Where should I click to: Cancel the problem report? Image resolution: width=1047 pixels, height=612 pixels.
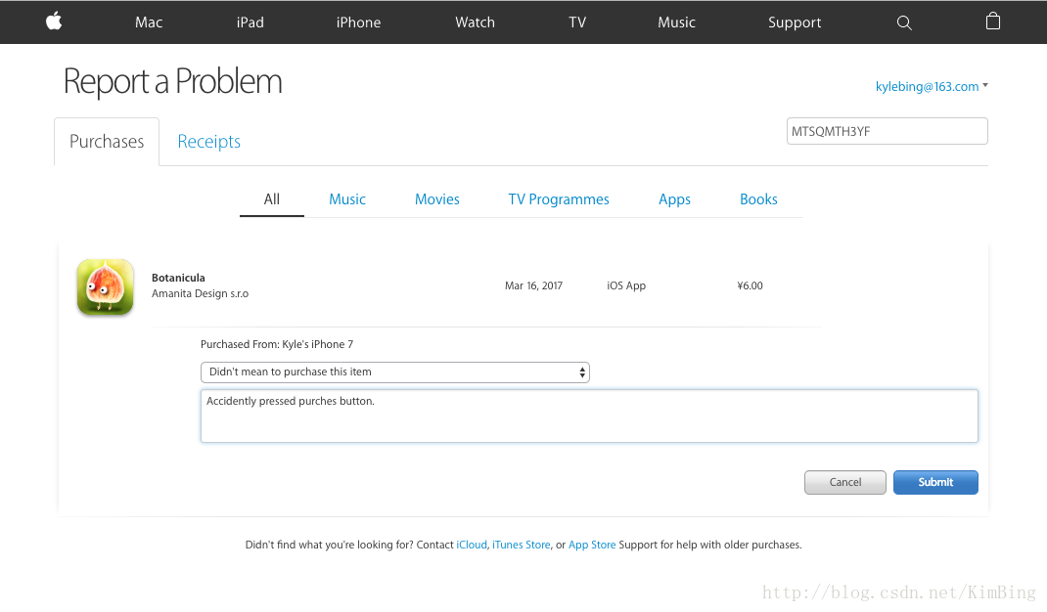click(x=845, y=483)
